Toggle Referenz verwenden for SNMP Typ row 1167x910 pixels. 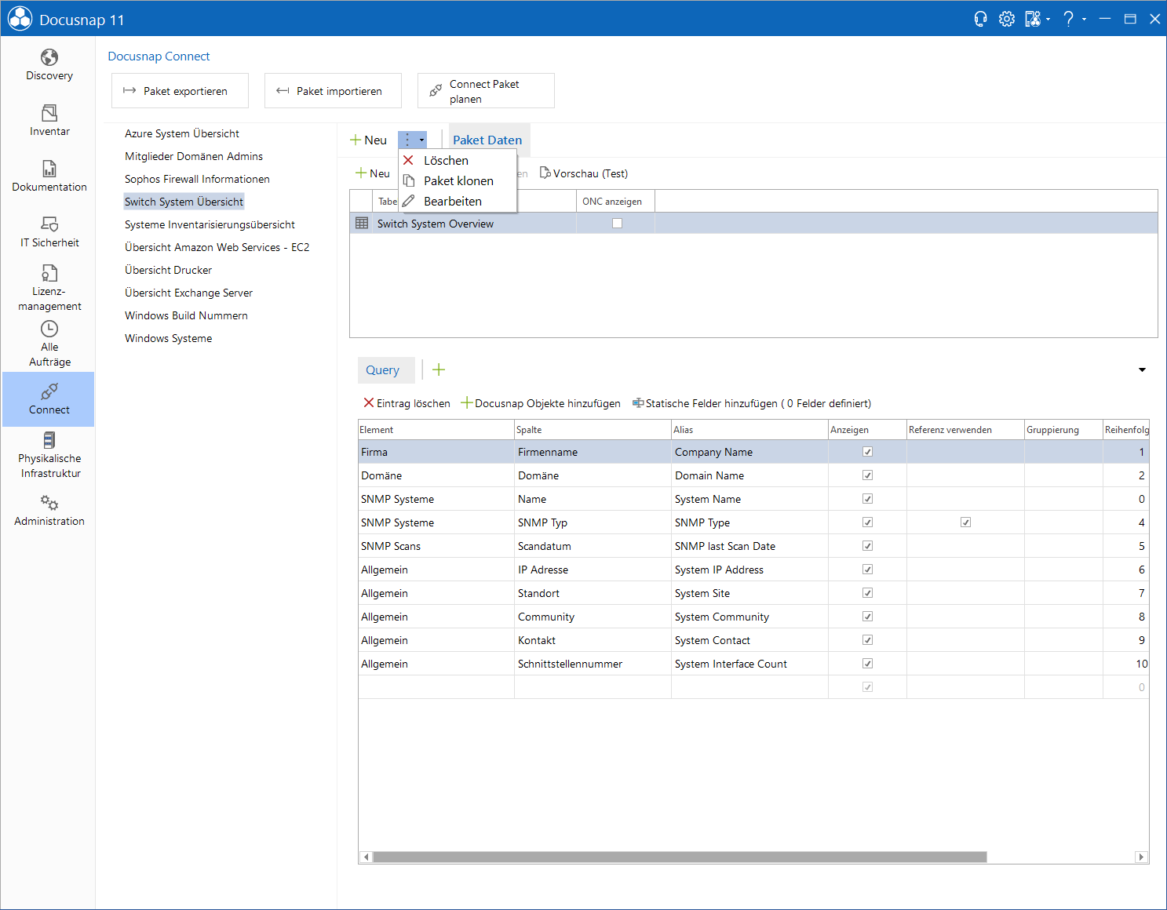click(x=965, y=522)
